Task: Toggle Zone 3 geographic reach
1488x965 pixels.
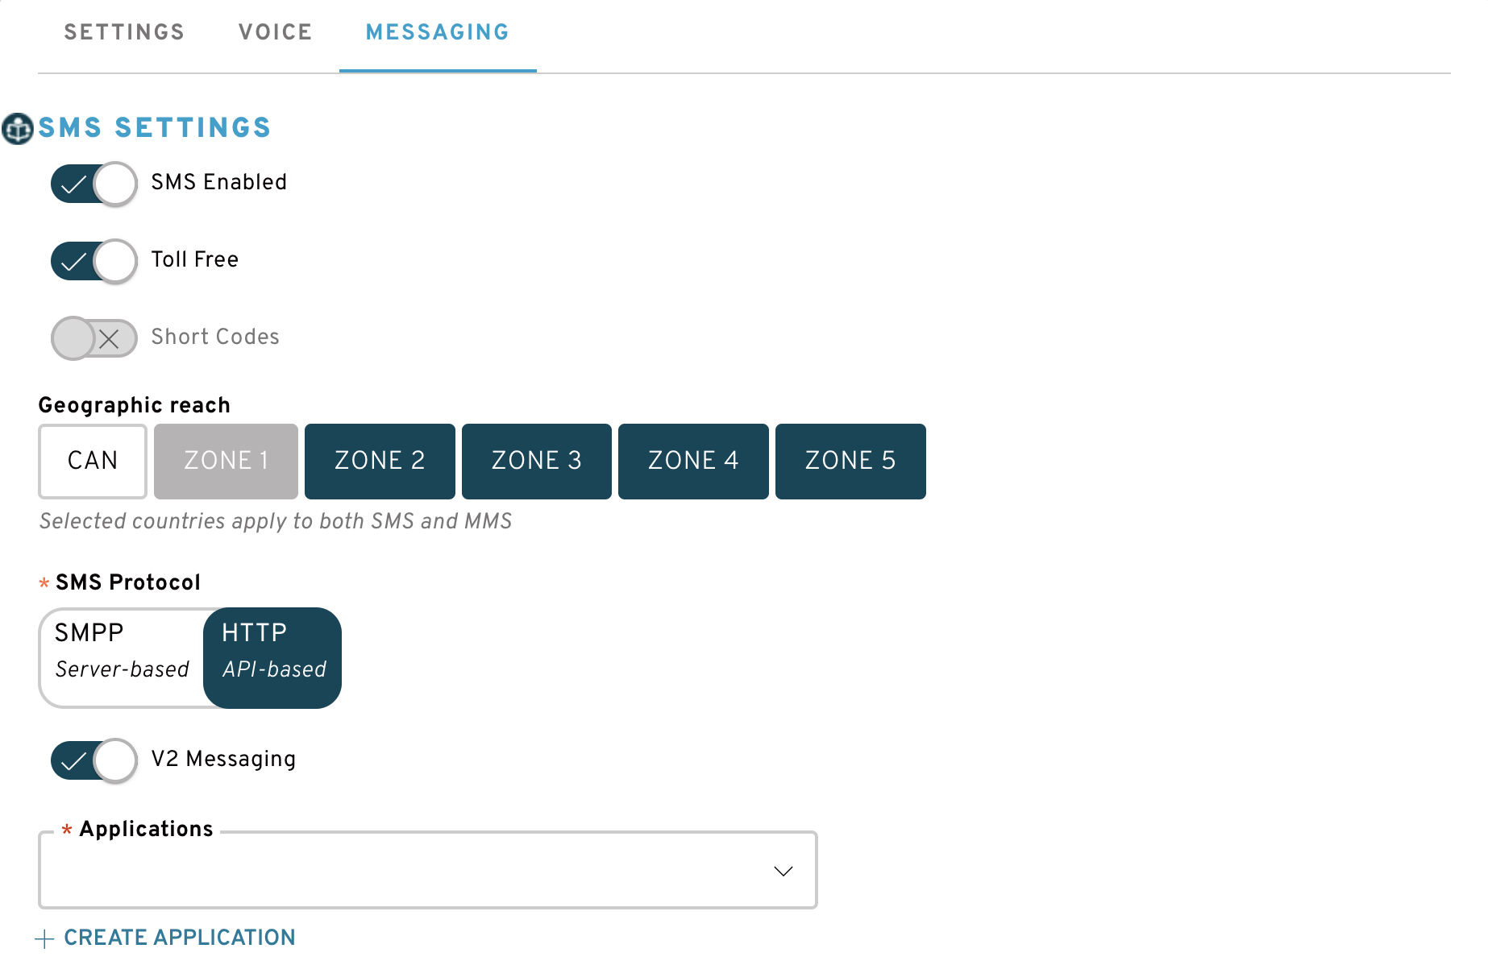Action: [537, 461]
